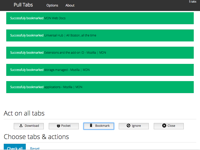The image size is (200, 150).
Task: Click the Choose tabs & actions heading
Action: point(36,137)
